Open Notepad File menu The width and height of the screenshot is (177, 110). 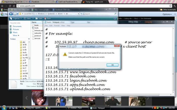(46, 26)
